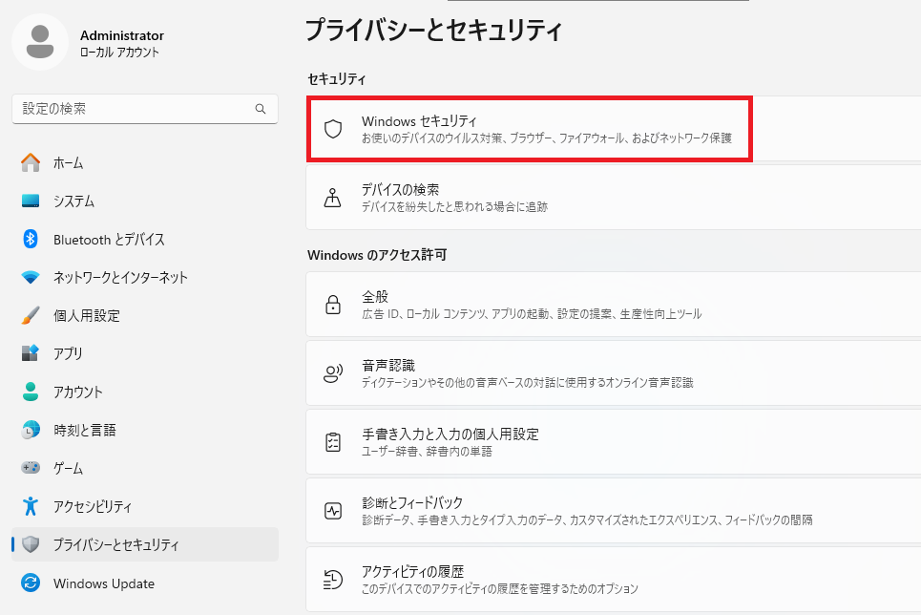Select 時刻と言語 in sidebar

pos(84,431)
